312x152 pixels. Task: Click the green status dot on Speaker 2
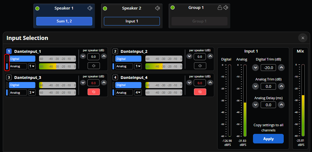[x=105, y=8]
